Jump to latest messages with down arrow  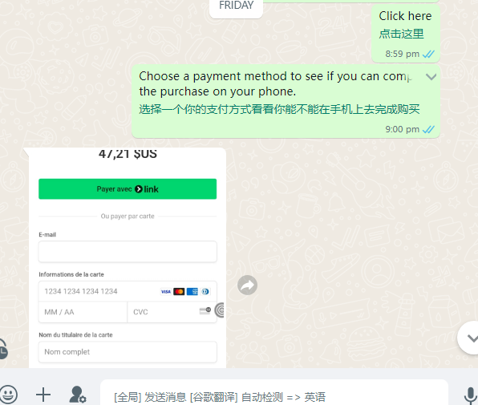point(469,338)
